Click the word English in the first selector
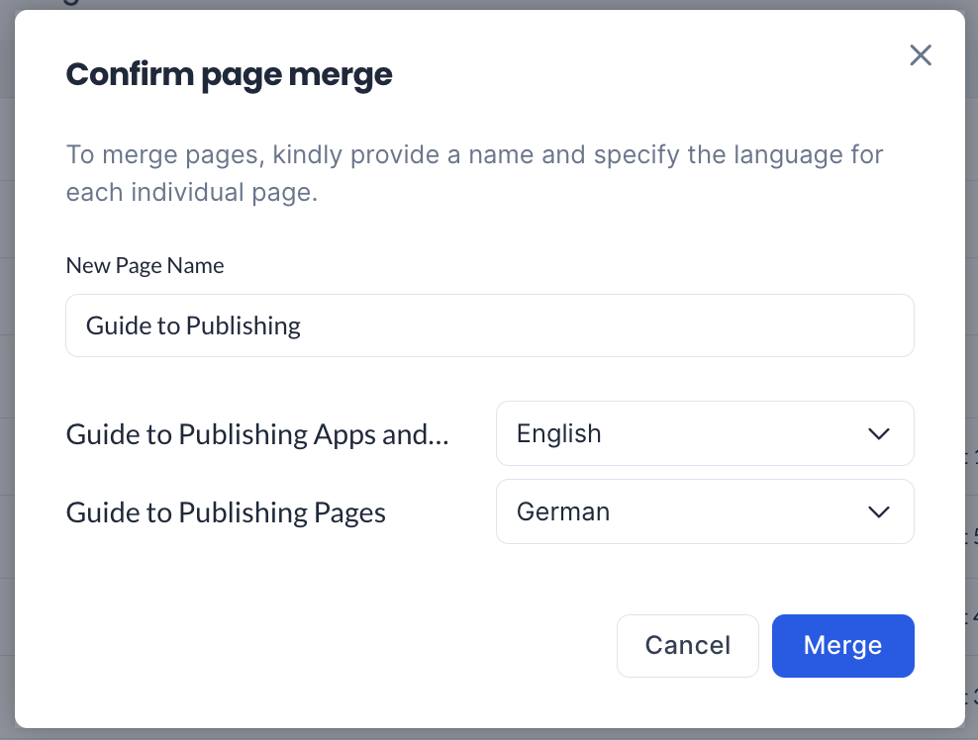978x740 pixels. pos(559,434)
